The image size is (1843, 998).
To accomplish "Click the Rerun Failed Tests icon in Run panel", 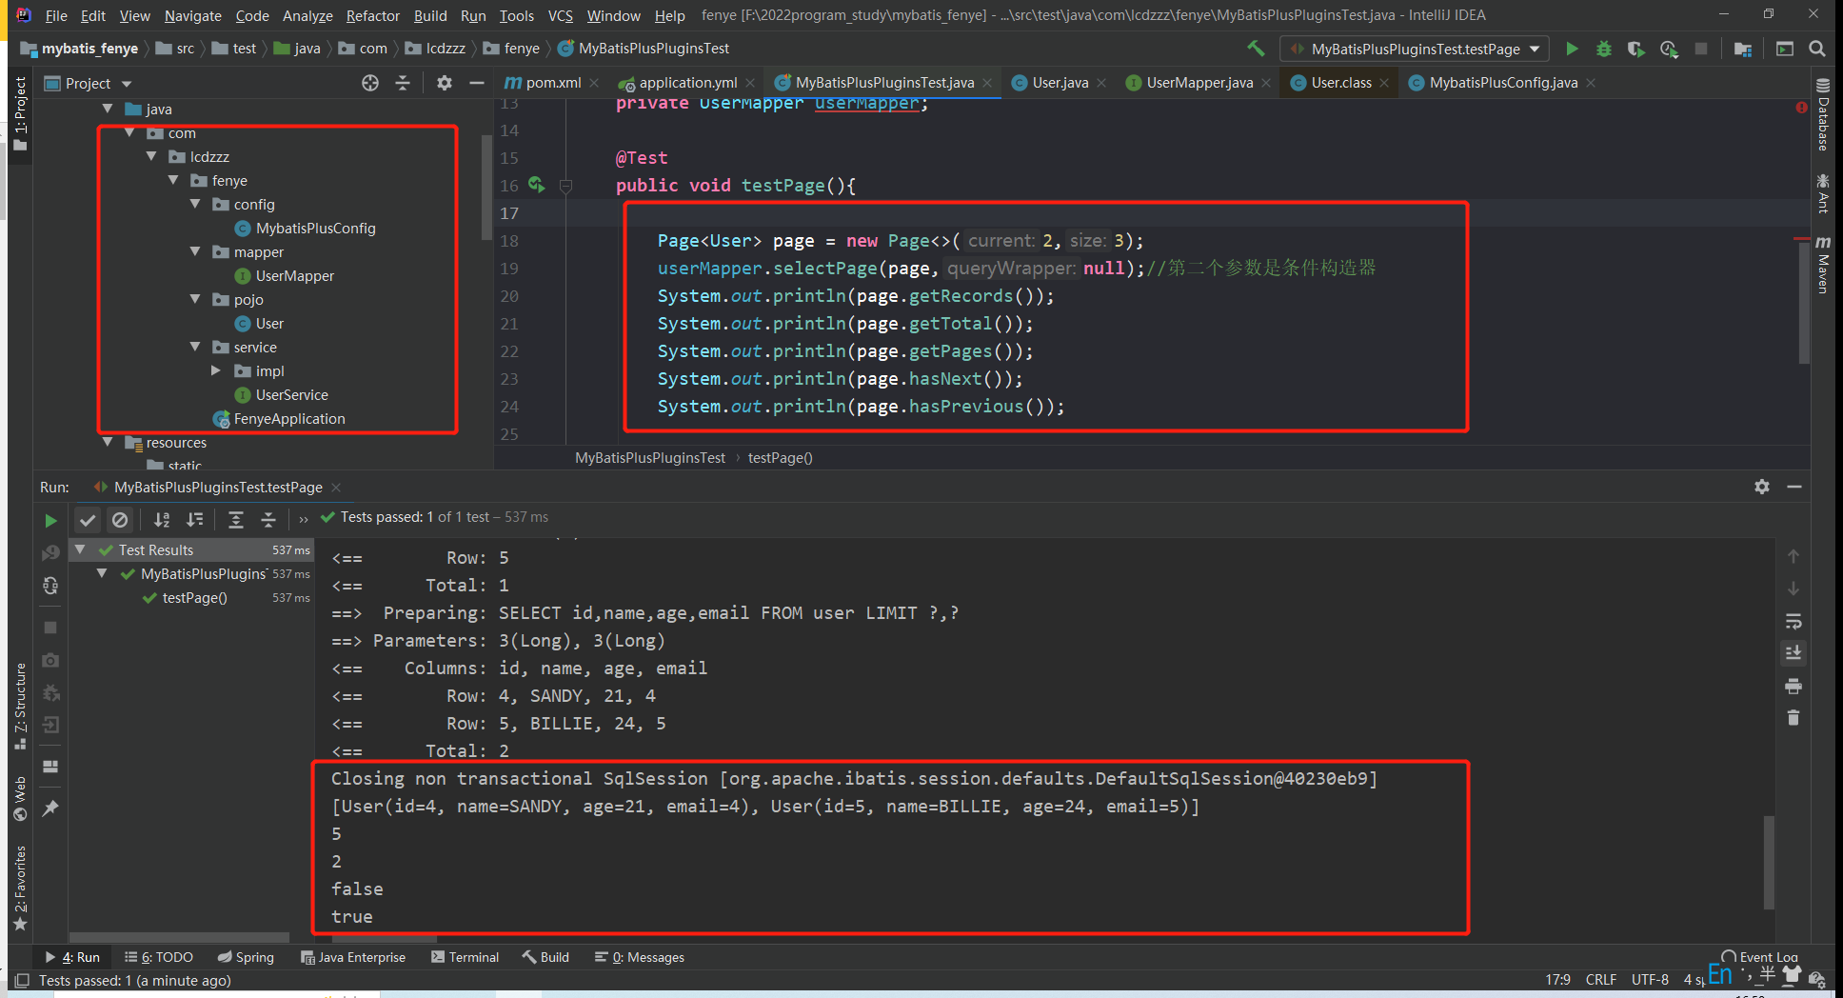I will [x=50, y=553].
